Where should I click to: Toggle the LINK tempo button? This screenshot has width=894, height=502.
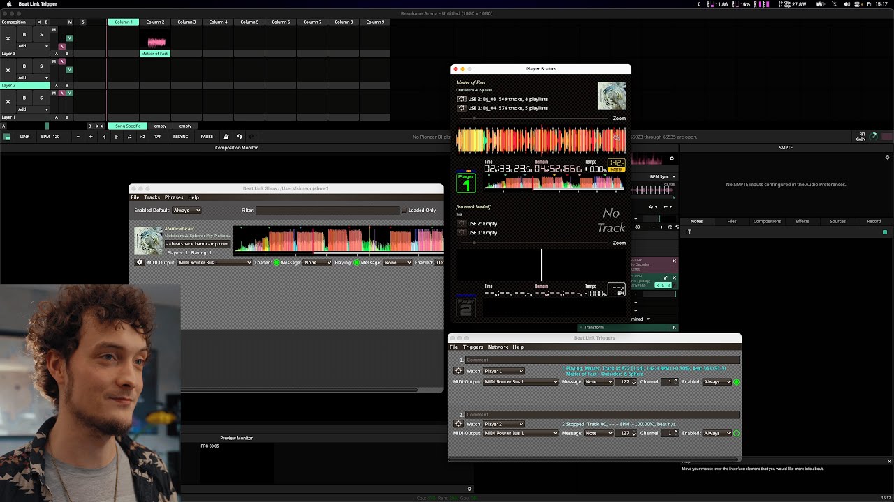click(24, 137)
